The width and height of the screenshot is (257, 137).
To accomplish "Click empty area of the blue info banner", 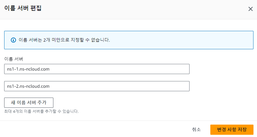I will 180,40.
